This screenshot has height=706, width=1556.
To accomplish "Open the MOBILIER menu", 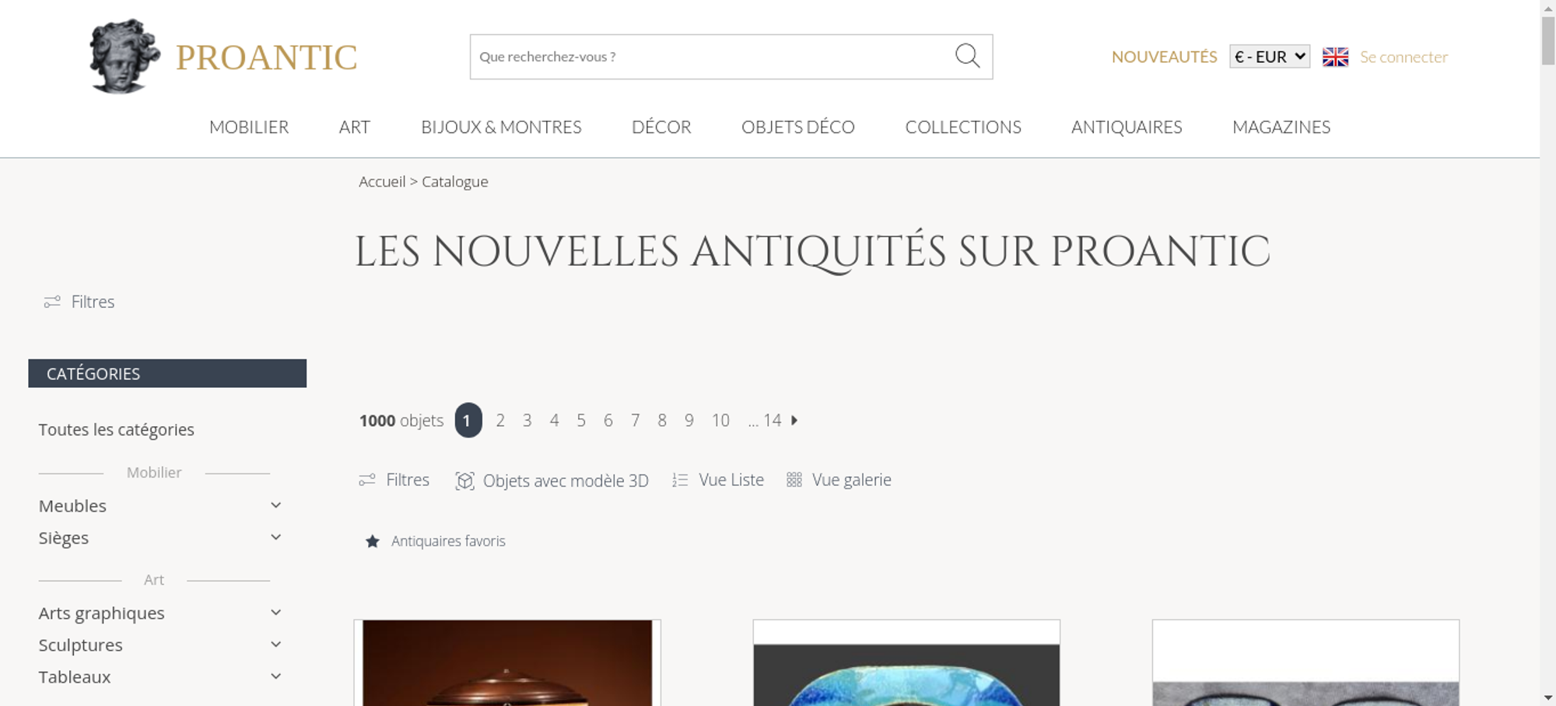I will [249, 127].
